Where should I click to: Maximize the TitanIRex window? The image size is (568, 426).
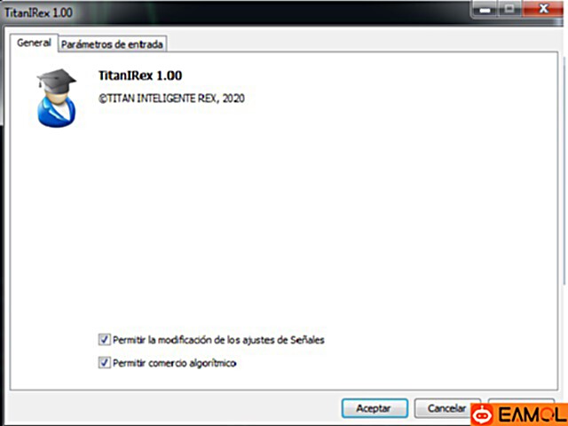(510, 9)
